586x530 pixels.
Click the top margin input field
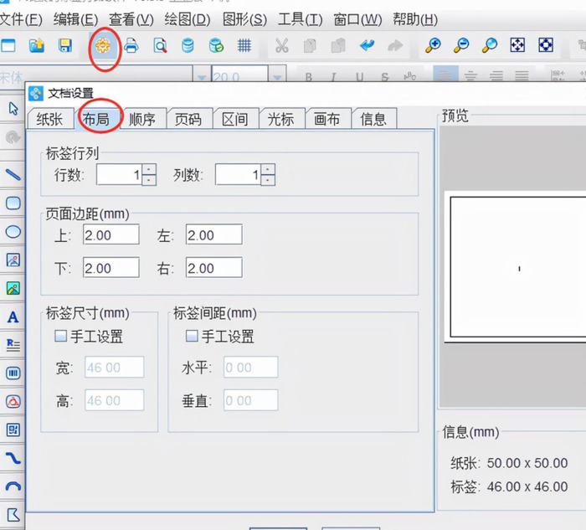tap(111, 234)
